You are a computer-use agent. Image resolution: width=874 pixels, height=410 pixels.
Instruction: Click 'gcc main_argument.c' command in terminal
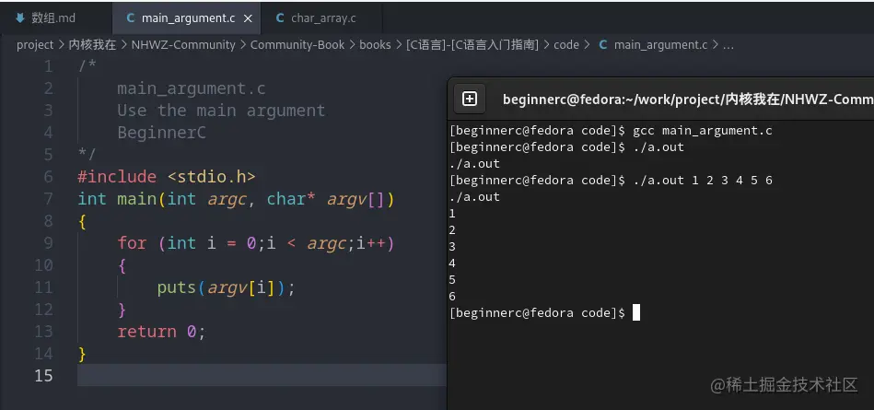click(x=703, y=131)
